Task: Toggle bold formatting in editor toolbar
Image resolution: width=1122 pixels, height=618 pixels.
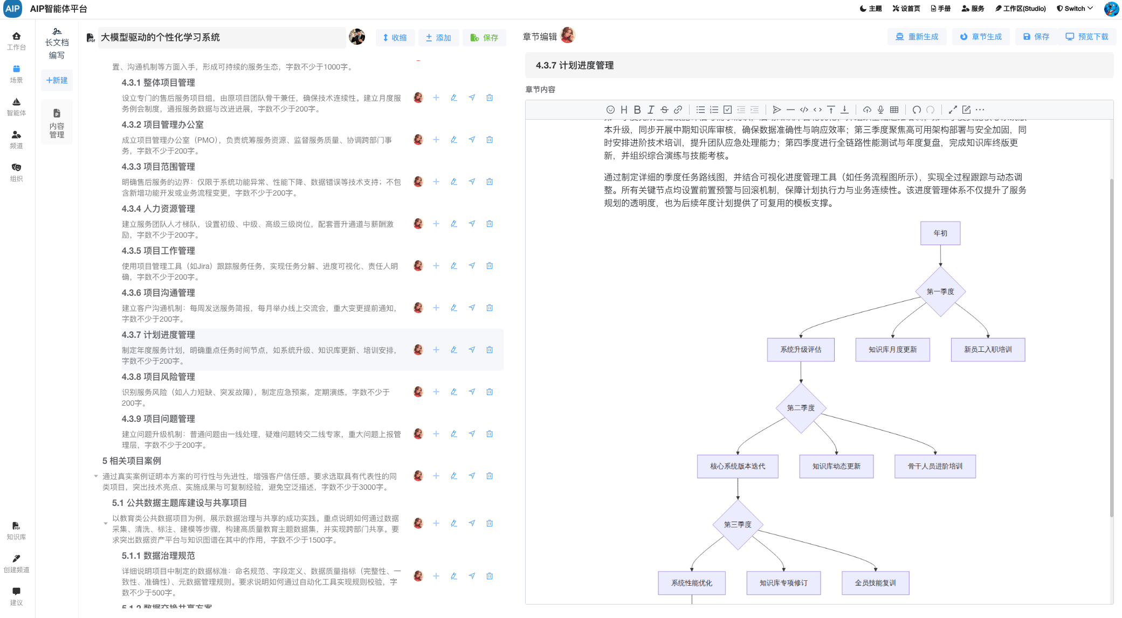Action: (637, 109)
